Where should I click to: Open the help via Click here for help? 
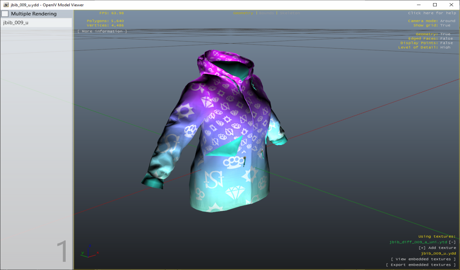pos(432,13)
